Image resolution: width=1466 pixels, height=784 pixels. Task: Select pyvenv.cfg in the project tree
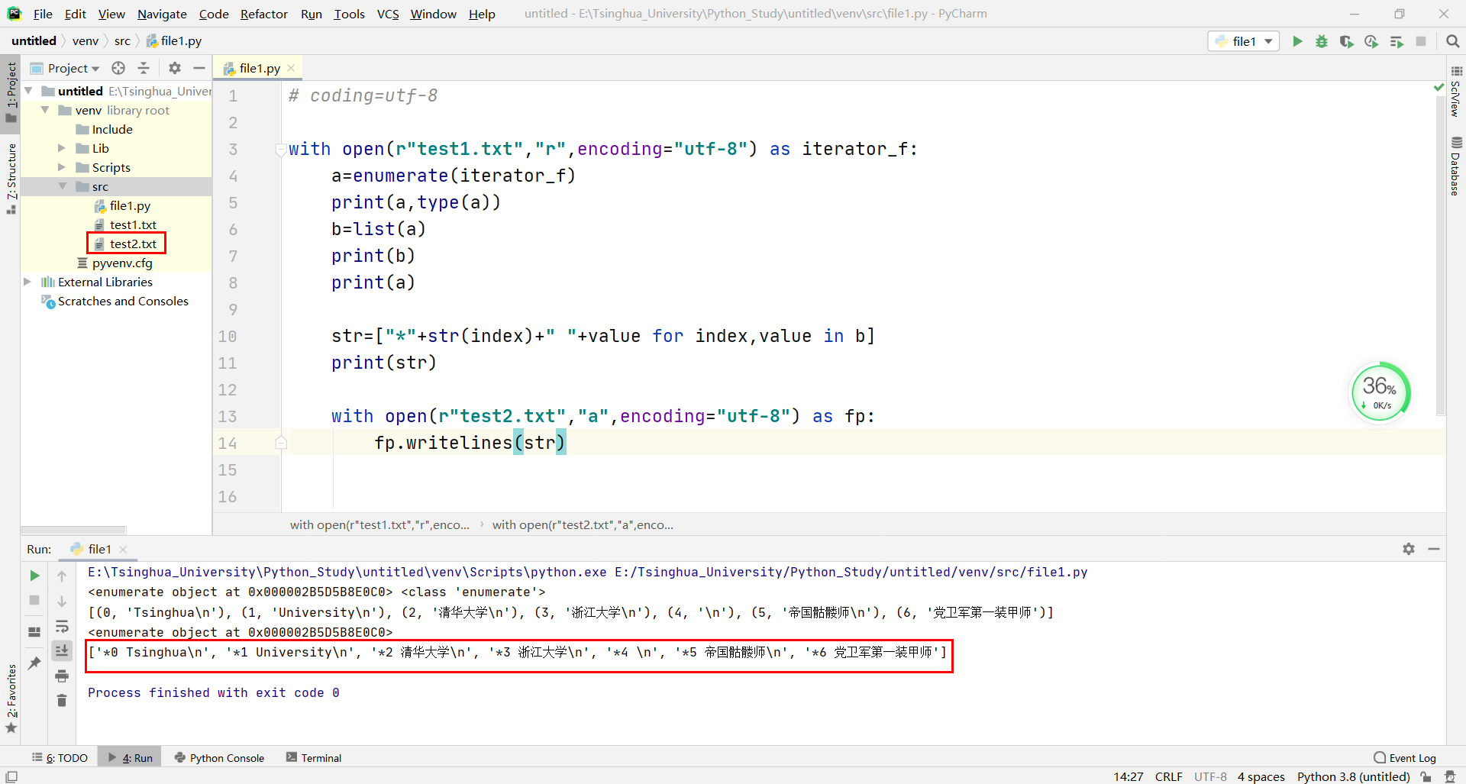(122, 263)
